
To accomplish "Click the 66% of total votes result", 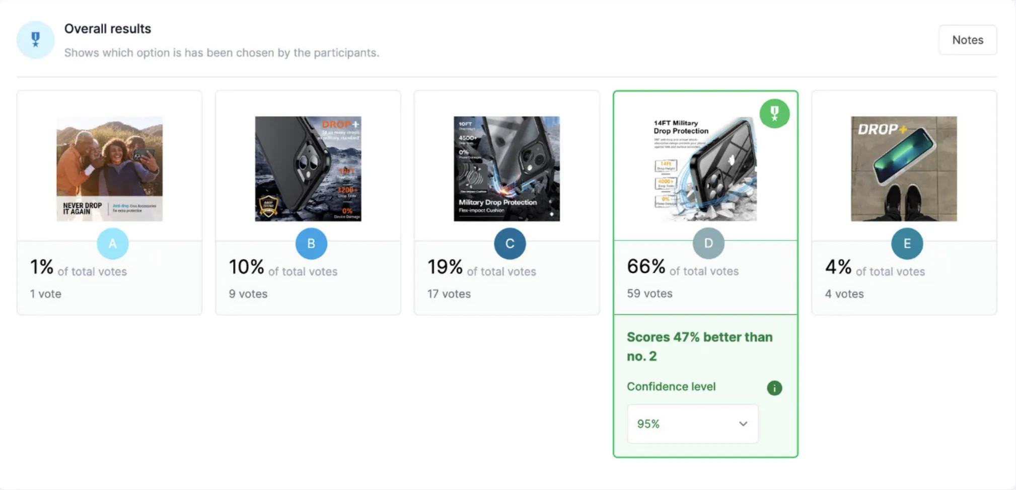I will pos(682,268).
